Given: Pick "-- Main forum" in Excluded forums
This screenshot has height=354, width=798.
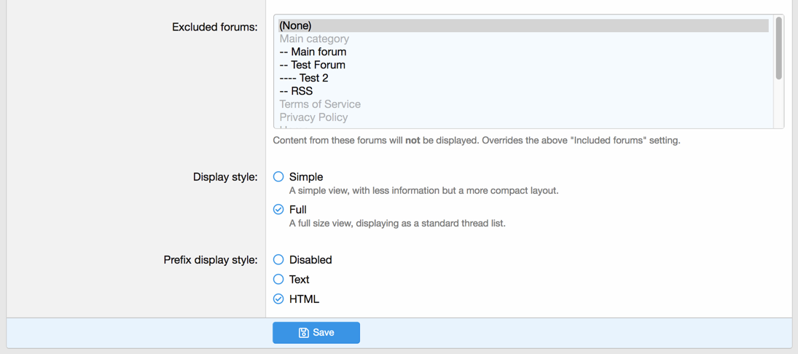Looking at the screenshot, I should [x=313, y=52].
